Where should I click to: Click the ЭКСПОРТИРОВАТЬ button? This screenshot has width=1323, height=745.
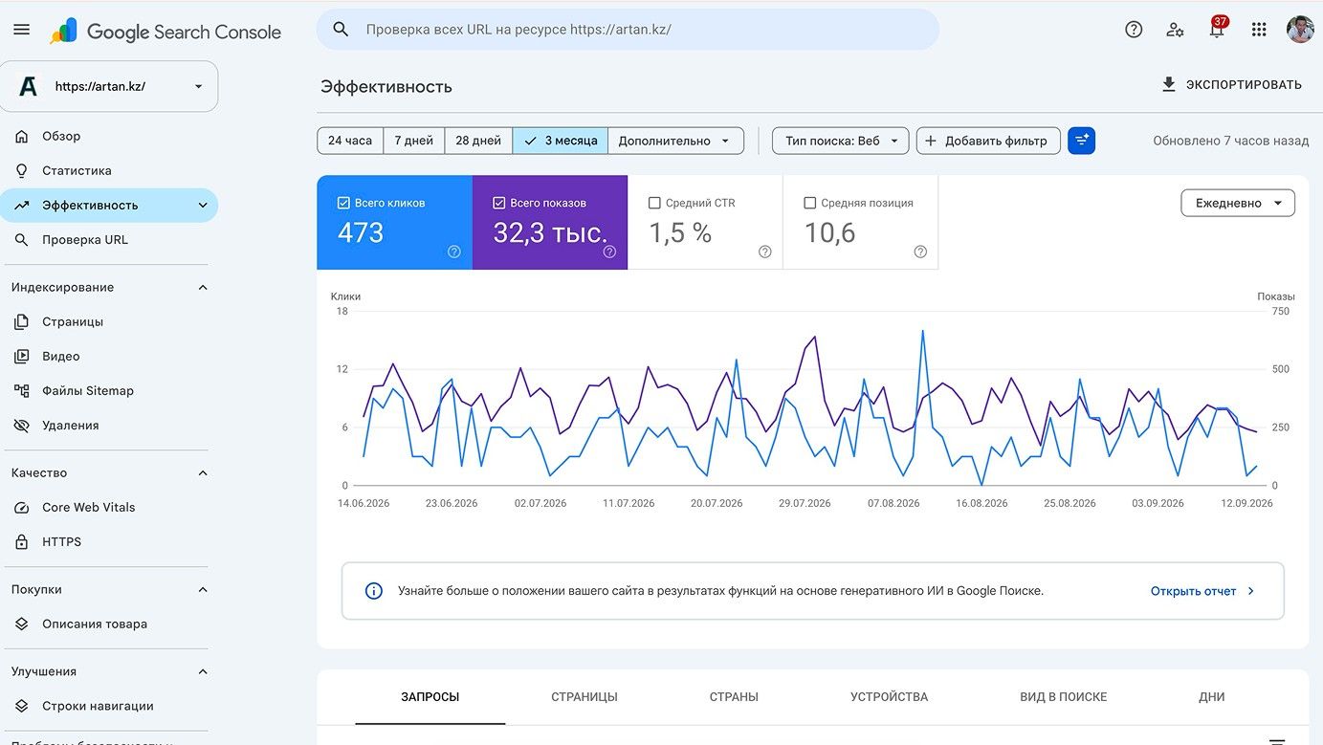1231,85
